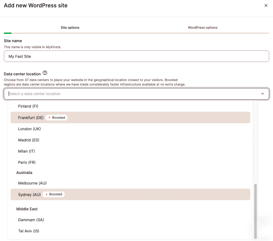This screenshot has height=241, width=273.
Task: Click the dropdown list scrollbar thumb
Action: click(255, 211)
